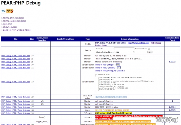Click the Go ! search button
181x125 pixels.
[150, 52]
